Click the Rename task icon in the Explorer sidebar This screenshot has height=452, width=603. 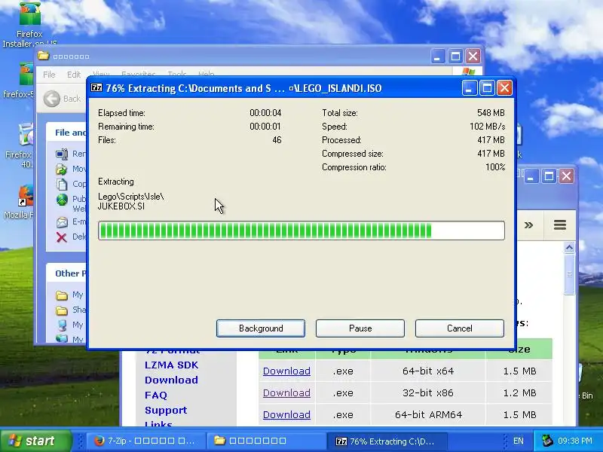(x=62, y=154)
